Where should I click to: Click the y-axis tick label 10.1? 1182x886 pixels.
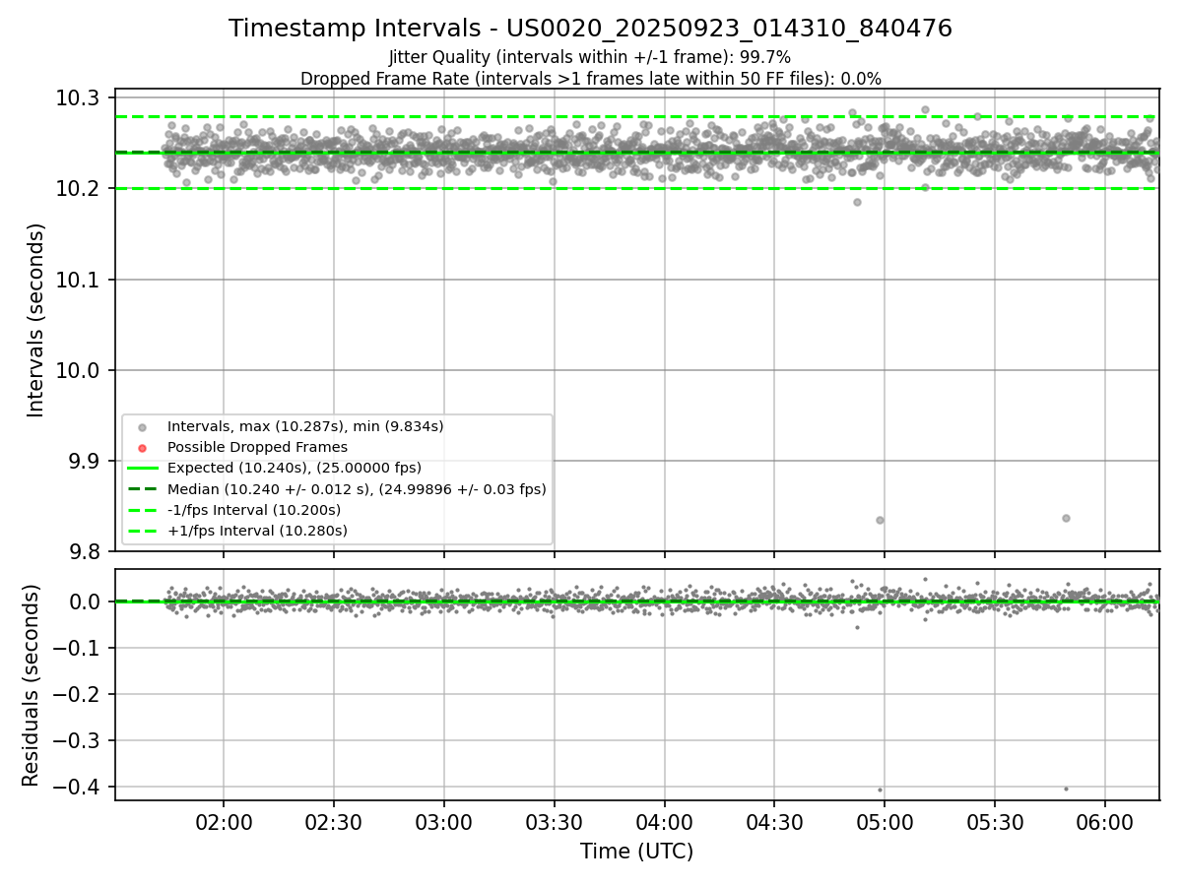click(79, 280)
